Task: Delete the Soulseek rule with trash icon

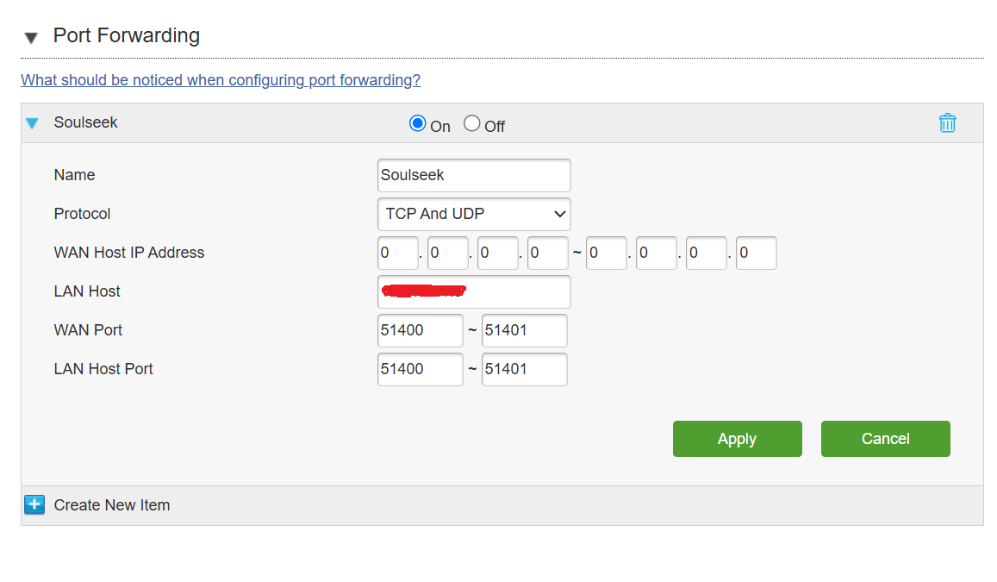Action: click(x=947, y=122)
